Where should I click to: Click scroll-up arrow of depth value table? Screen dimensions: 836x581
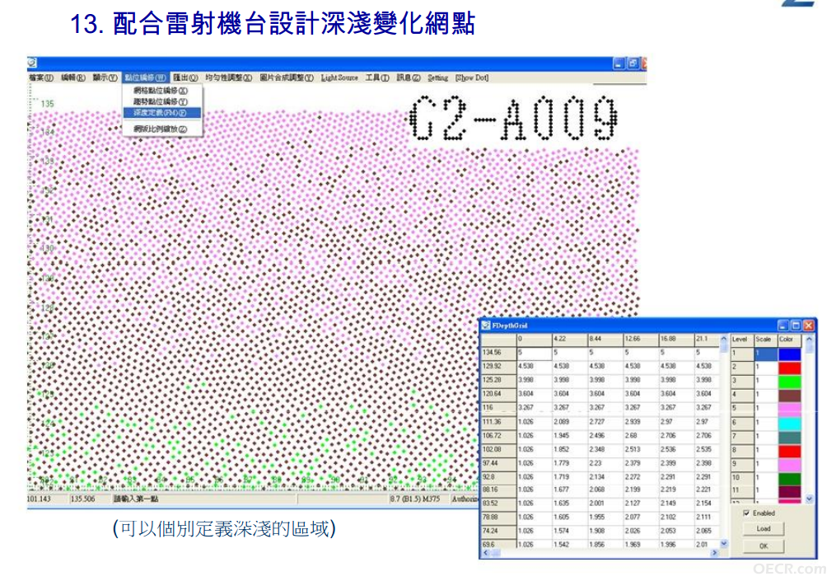coord(723,338)
